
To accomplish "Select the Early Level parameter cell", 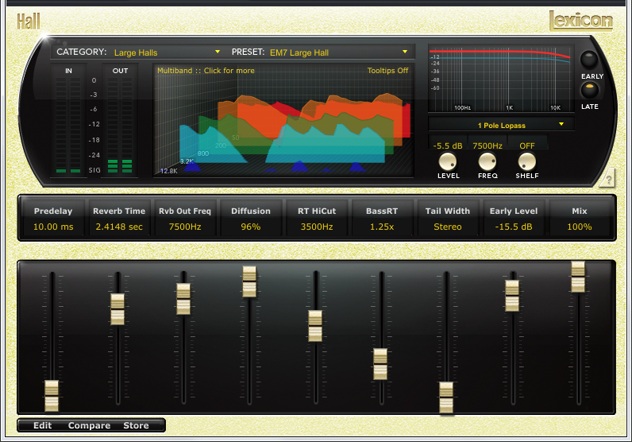I will 514,219.
